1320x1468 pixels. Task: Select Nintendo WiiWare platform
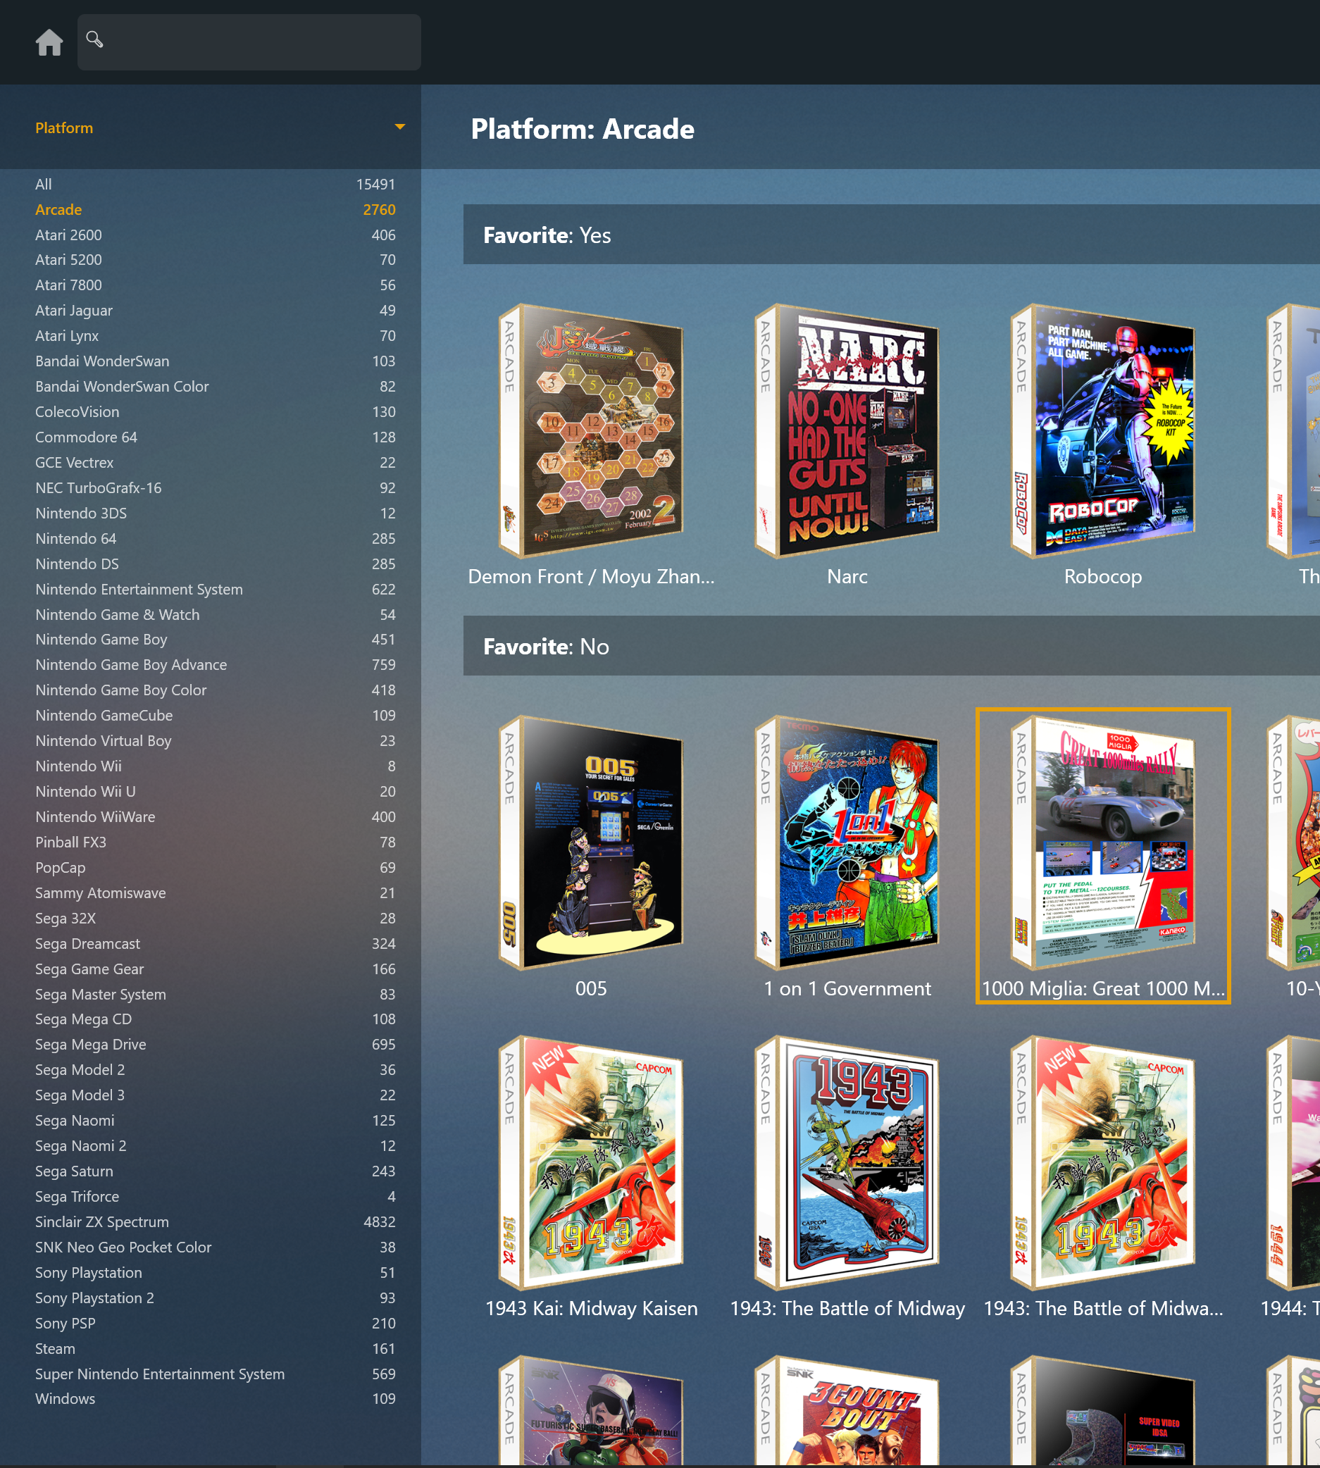(x=216, y=817)
